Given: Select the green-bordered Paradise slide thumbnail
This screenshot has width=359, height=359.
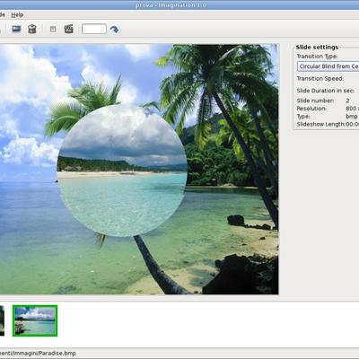Looking at the screenshot, I should (35, 320).
